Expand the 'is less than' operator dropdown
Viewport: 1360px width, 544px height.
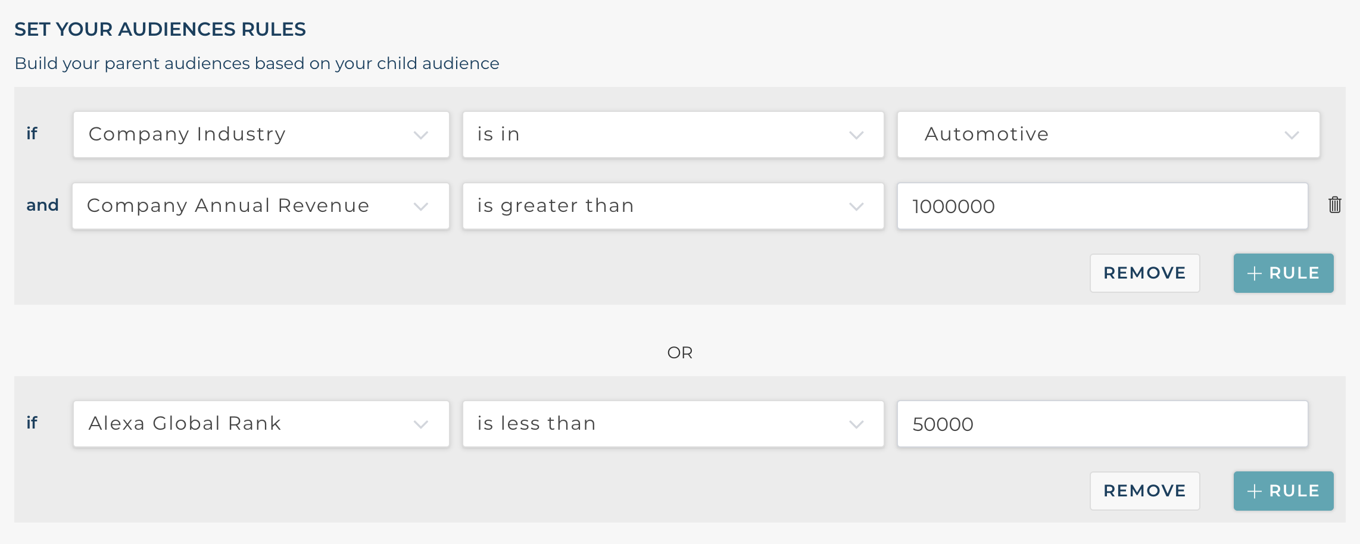[673, 424]
